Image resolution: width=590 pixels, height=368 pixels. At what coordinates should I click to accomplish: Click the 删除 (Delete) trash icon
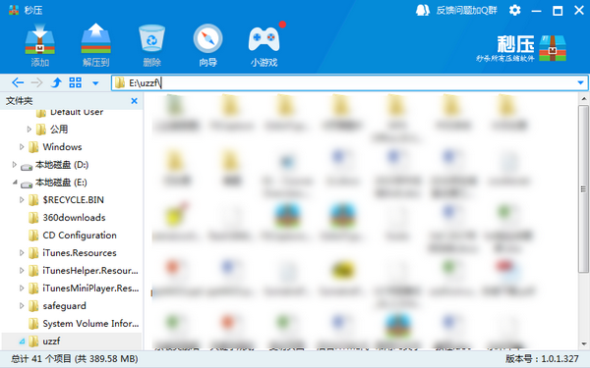[x=151, y=45]
